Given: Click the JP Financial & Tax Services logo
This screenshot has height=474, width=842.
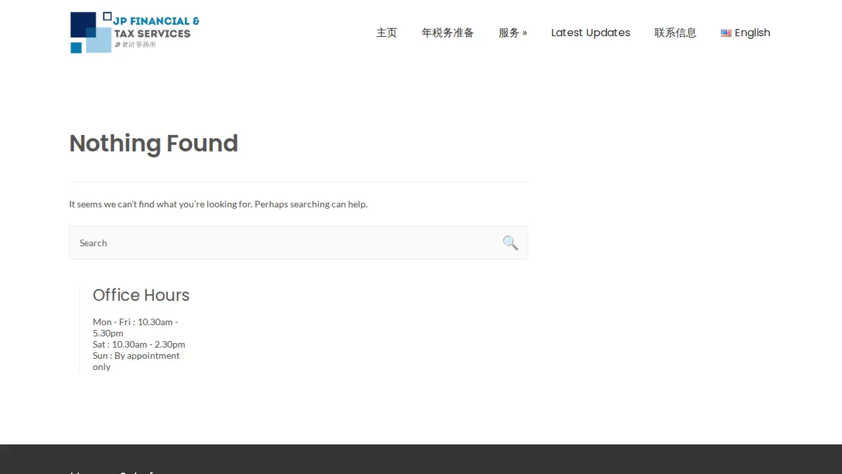Looking at the screenshot, I should [x=135, y=32].
